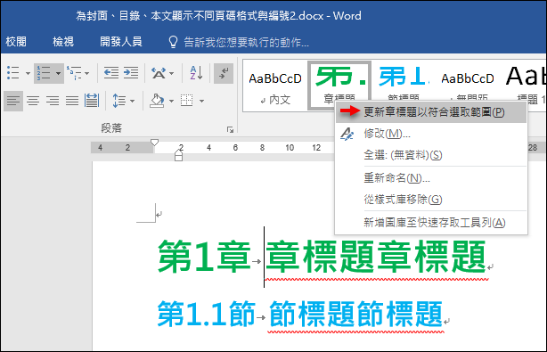Open paragraph settings dialog launcher
This screenshot has width=547, height=352.
coord(230,129)
